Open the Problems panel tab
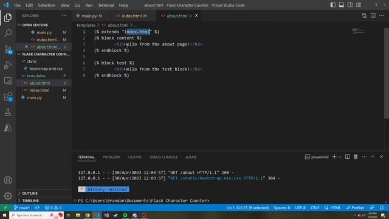This screenshot has width=389, height=219. point(111,157)
